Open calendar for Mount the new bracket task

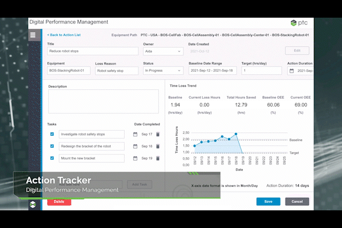coord(135,158)
